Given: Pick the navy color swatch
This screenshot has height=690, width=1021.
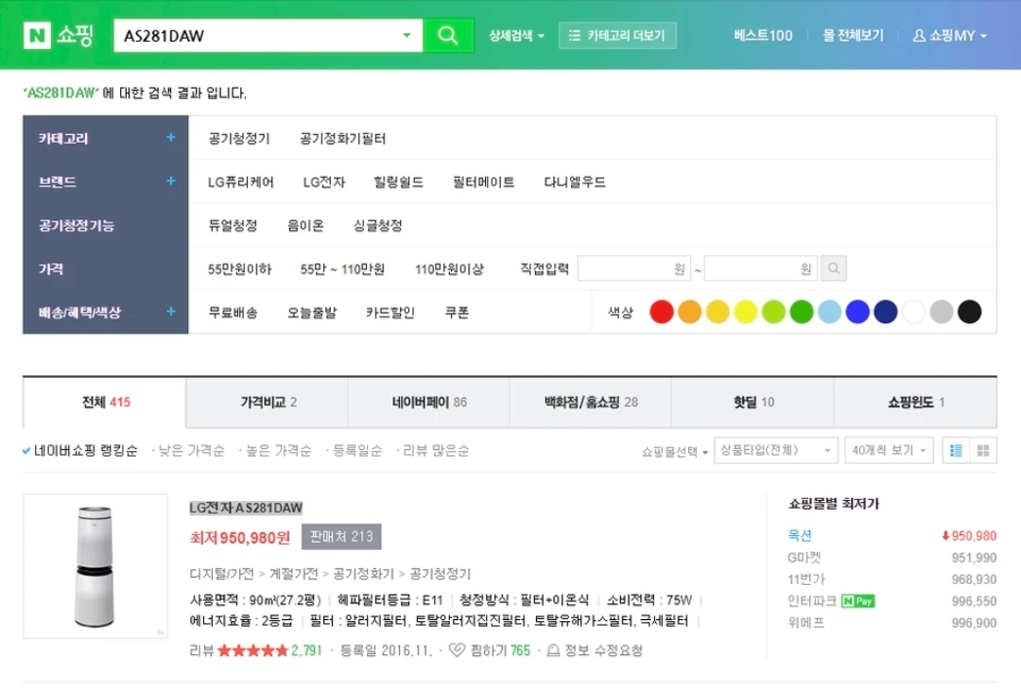Looking at the screenshot, I should [886, 312].
